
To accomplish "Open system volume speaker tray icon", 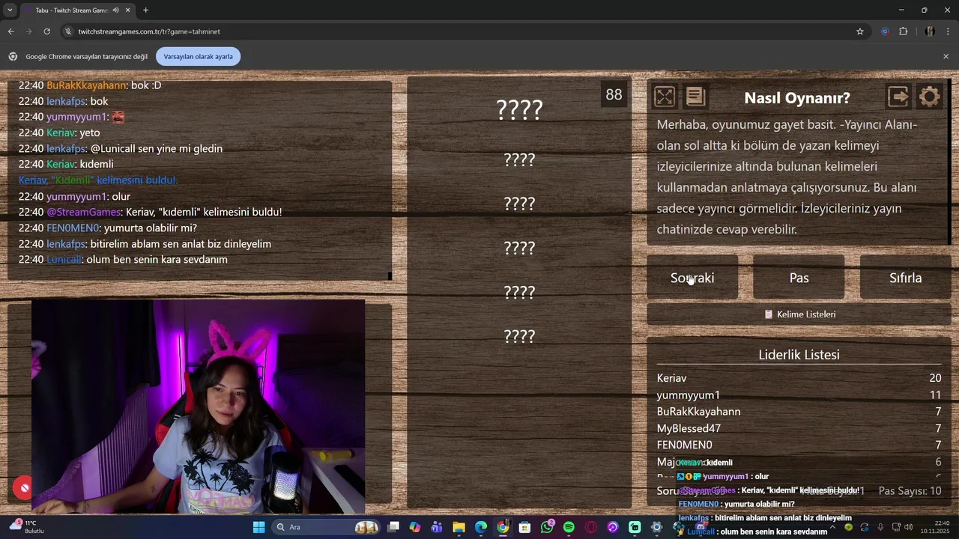I will [907, 527].
